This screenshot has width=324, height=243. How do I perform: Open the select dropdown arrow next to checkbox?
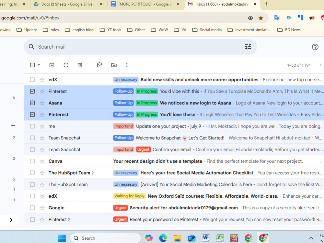(x=39, y=65)
